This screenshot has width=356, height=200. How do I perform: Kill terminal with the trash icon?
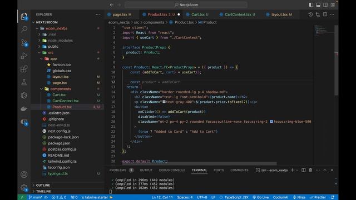click(x=310, y=170)
